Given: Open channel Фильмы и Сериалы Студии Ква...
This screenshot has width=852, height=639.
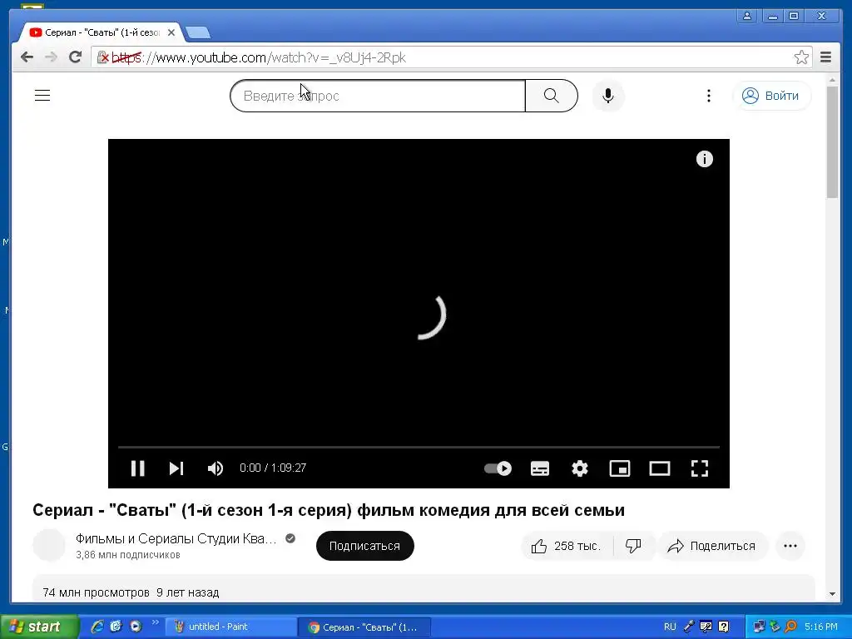Looking at the screenshot, I should pos(176,538).
